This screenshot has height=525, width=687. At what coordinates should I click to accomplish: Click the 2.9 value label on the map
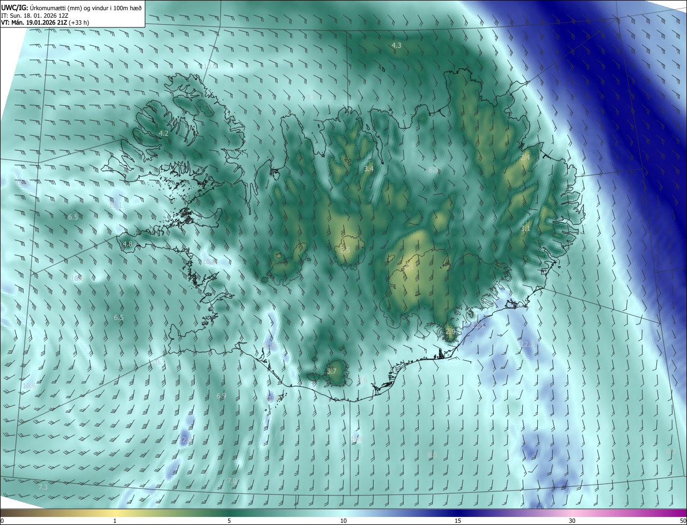(x=450, y=332)
